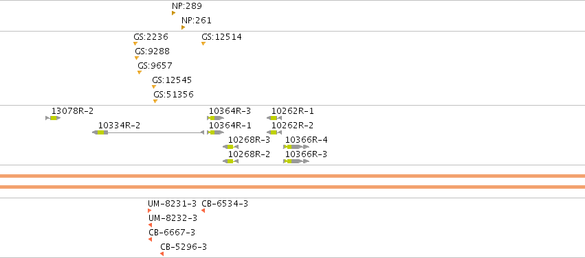Select the GS:9288 insertion marker
This screenshot has height=258, width=585.
click(137, 58)
